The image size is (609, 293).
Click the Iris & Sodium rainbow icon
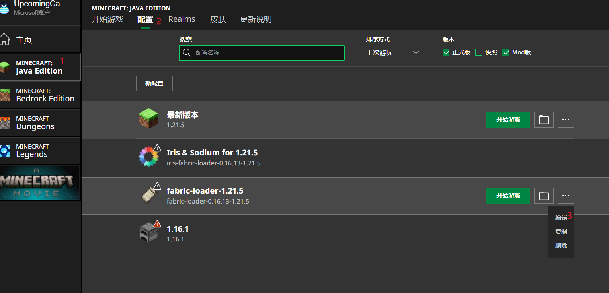click(148, 157)
